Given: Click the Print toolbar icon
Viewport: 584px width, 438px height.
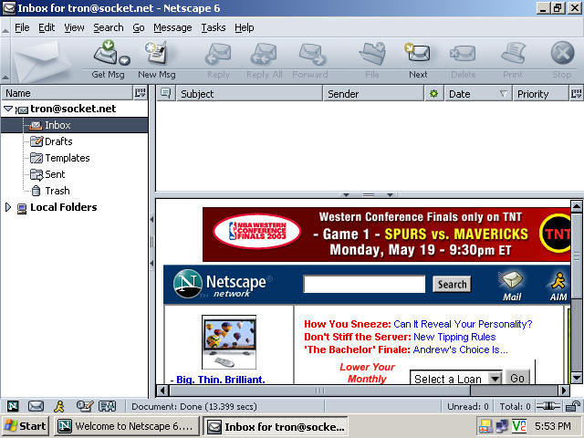Looking at the screenshot, I should click(x=513, y=53).
